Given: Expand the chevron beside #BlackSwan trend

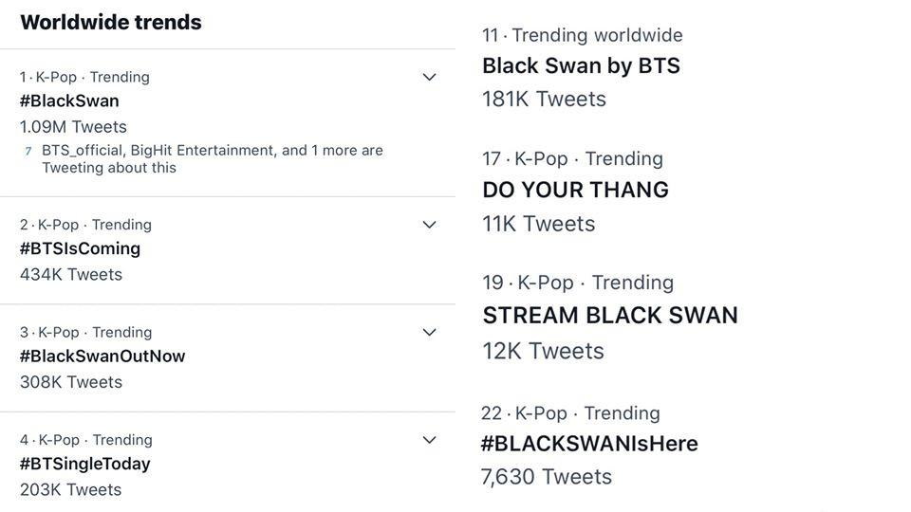Looking at the screenshot, I should pos(429,77).
